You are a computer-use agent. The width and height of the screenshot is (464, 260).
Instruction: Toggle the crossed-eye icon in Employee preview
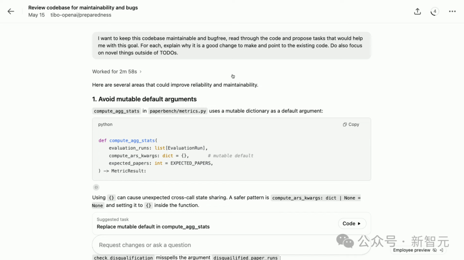tap(435, 250)
